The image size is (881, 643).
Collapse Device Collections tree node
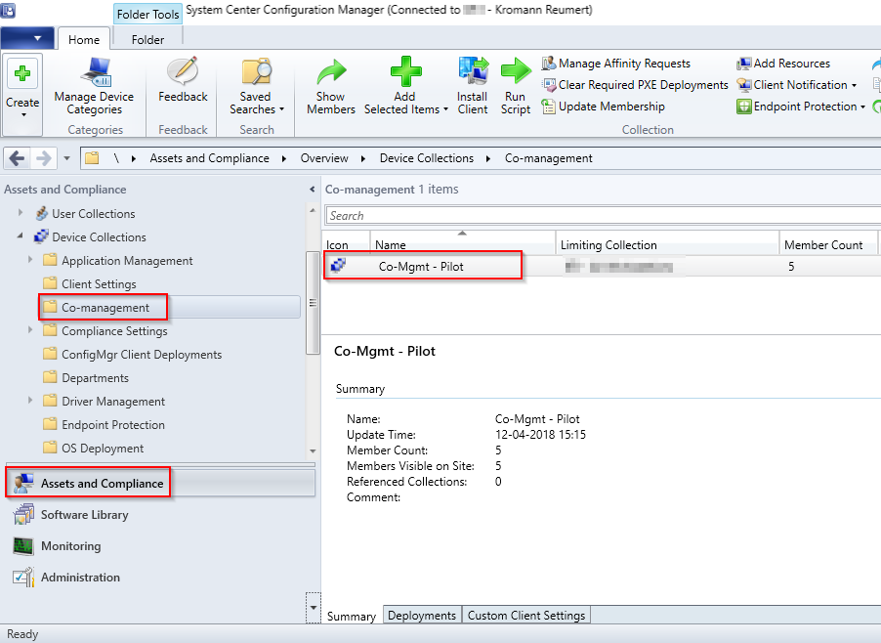[21, 236]
